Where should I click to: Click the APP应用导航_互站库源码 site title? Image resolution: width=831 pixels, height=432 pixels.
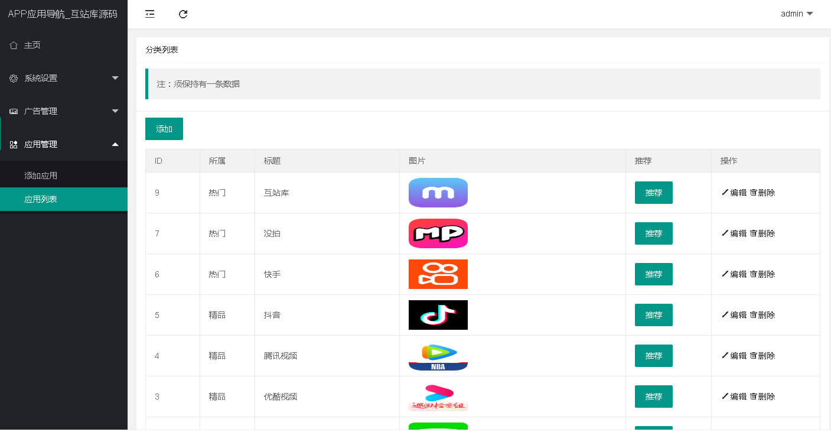click(x=63, y=14)
